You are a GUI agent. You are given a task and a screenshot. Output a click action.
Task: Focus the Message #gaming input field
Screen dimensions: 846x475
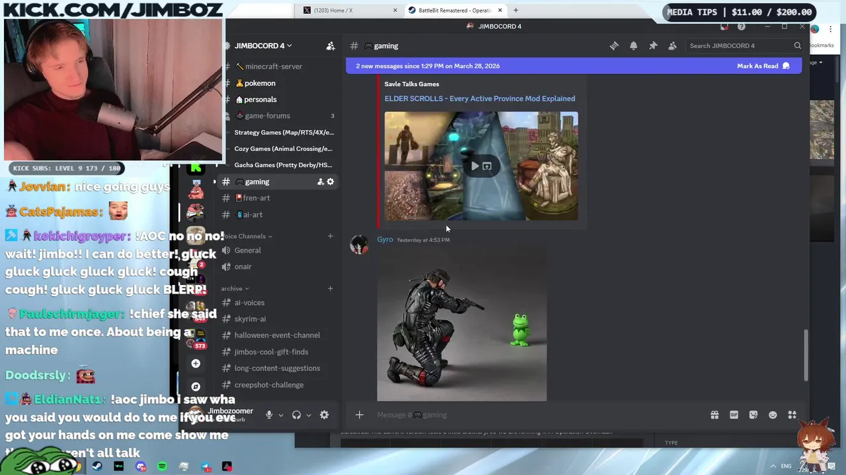539,415
